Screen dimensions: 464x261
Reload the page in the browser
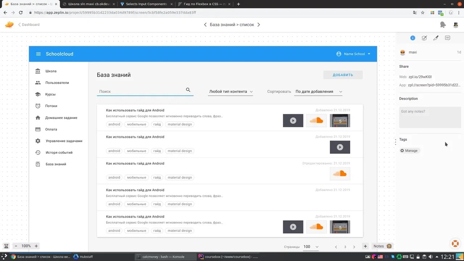(21, 12)
